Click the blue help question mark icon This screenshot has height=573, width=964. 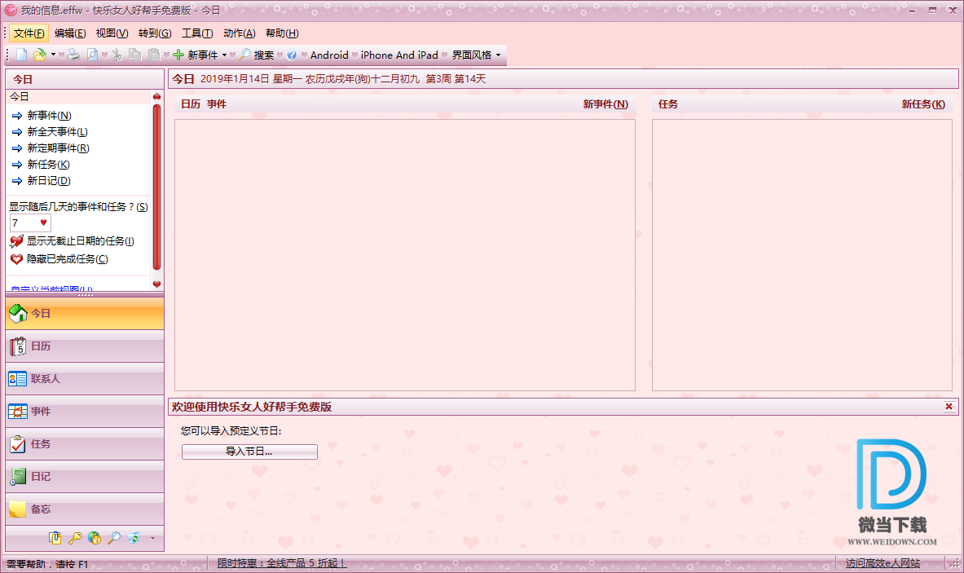point(291,55)
